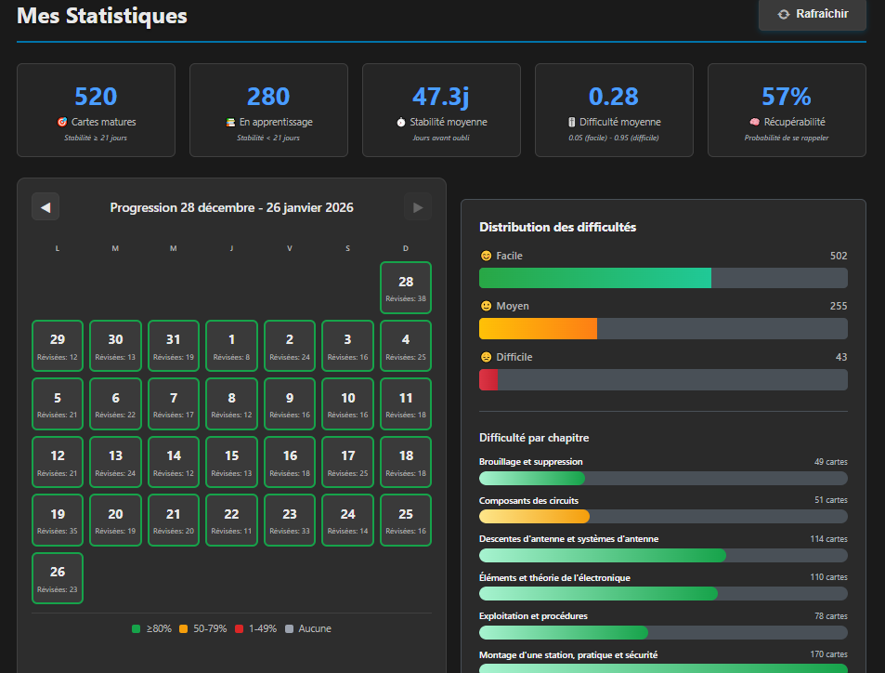Click the 520 Cartes matures value
This screenshot has width=885, height=673.
tap(96, 97)
